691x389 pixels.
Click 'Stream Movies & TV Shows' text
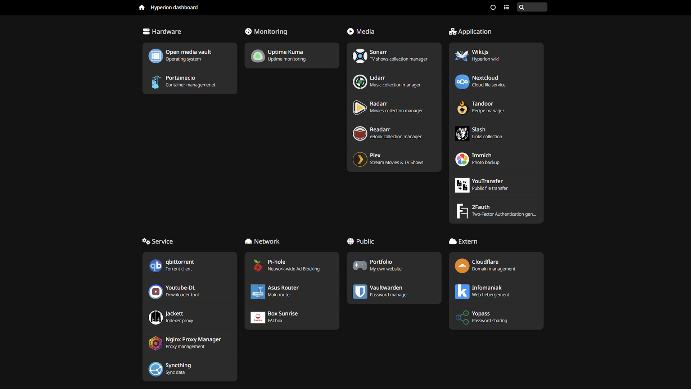tap(397, 163)
